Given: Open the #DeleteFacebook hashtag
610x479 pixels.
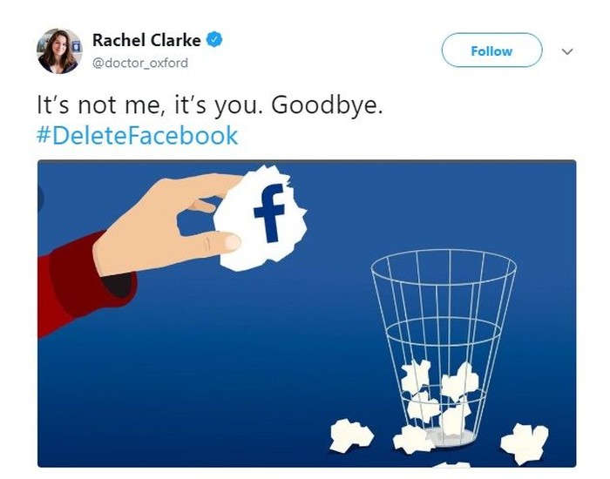Looking at the screenshot, I should tap(137, 136).
